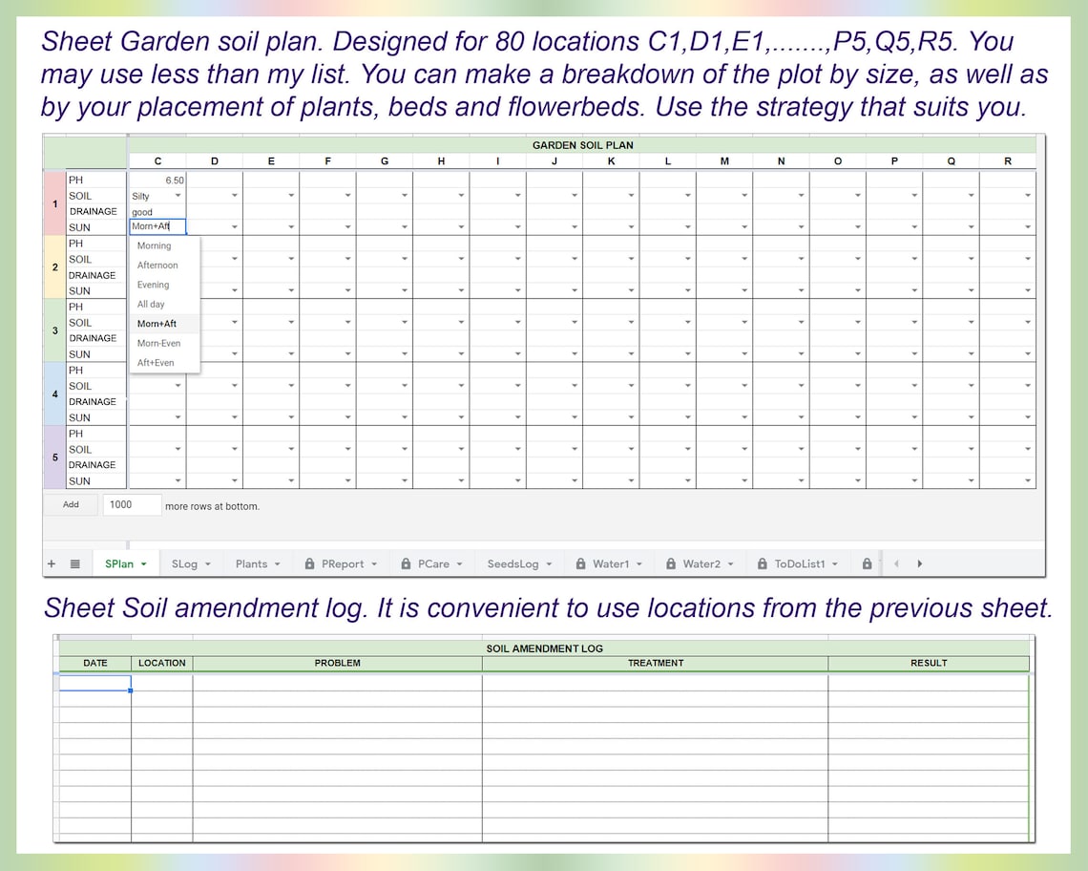Viewport: 1088px width, 871px height.
Task: Click the 1000 rows count input field
Action: click(x=131, y=504)
